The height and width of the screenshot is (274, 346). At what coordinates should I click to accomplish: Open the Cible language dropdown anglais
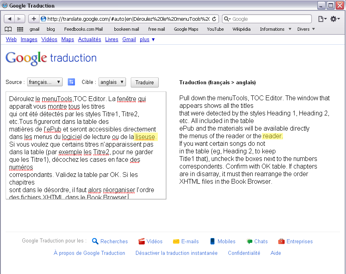[x=112, y=82]
